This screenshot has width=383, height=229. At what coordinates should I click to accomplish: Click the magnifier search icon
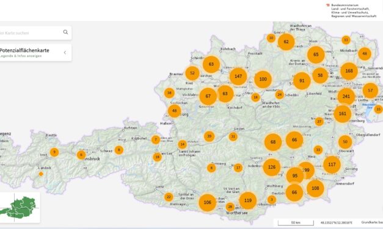click(65, 32)
